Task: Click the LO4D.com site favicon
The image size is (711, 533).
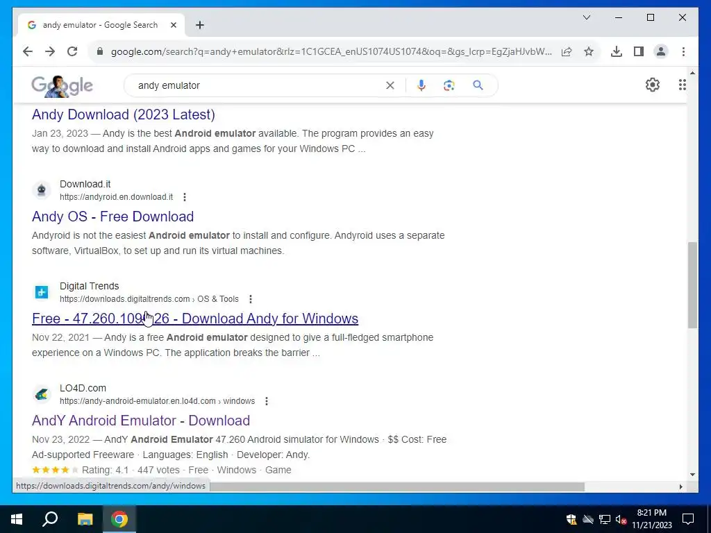Action: 41,394
